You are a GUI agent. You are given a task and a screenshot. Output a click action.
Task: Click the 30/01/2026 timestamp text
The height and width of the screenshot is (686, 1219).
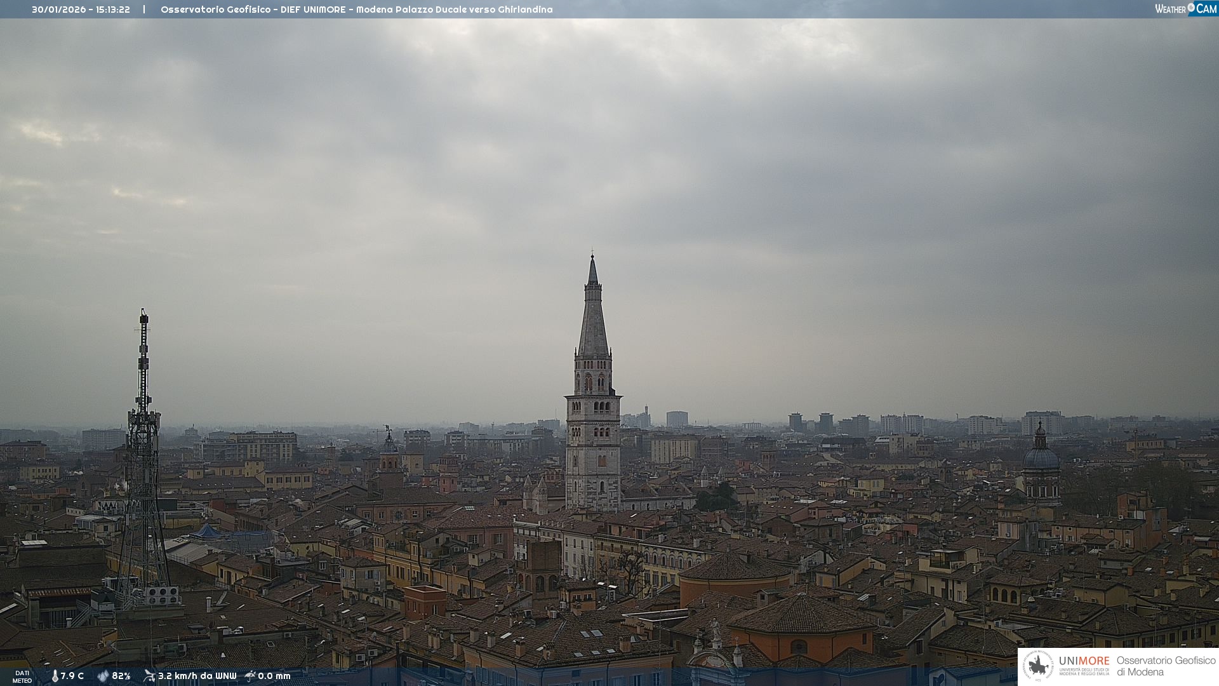pos(81,10)
